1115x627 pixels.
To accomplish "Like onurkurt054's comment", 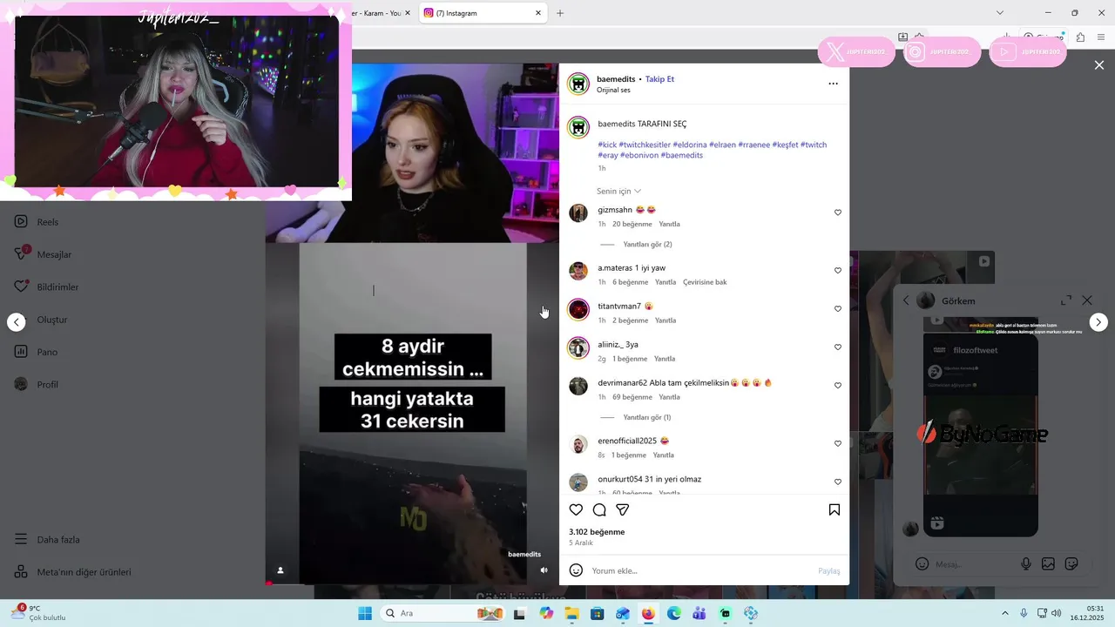I will (x=838, y=482).
